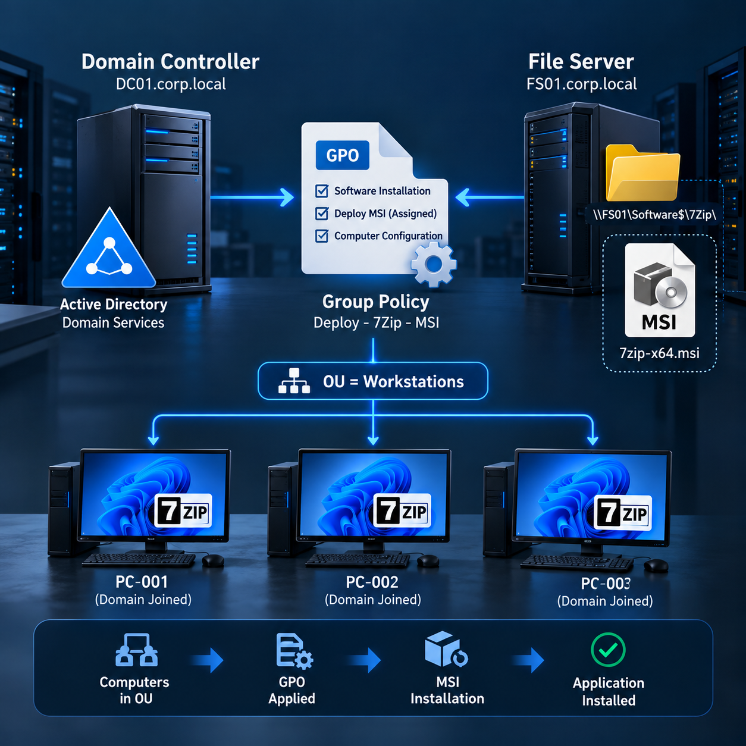The image size is (746, 746).
Task: Click the File Server heading
Action: pos(581,62)
